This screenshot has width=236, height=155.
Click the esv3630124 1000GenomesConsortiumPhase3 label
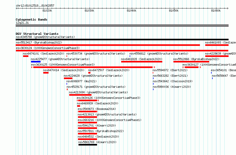[48, 48]
